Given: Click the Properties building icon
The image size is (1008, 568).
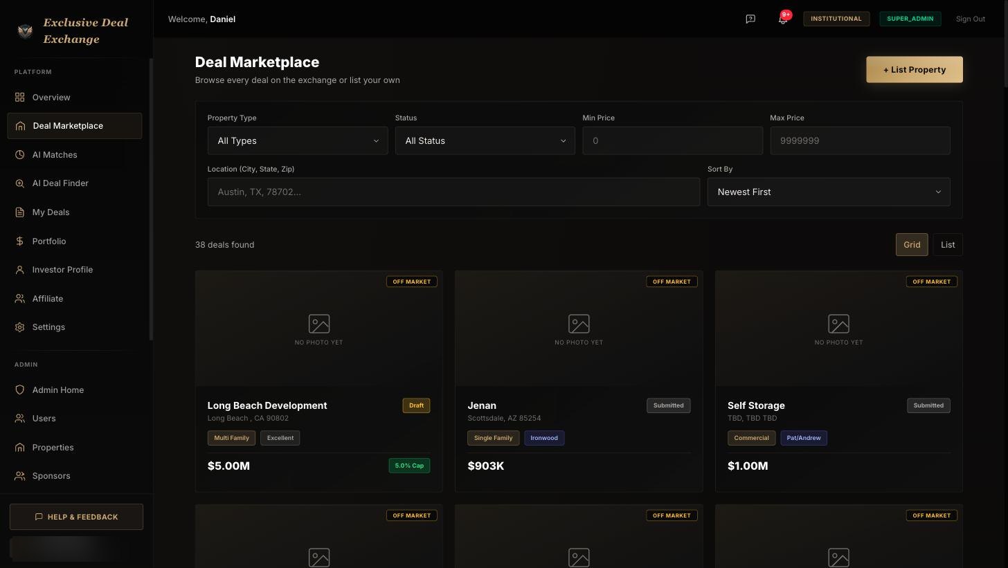Looking at the screenshot, I should pos(19,448).
